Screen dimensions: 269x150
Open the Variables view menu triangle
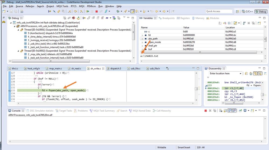[x=265, y=22]
